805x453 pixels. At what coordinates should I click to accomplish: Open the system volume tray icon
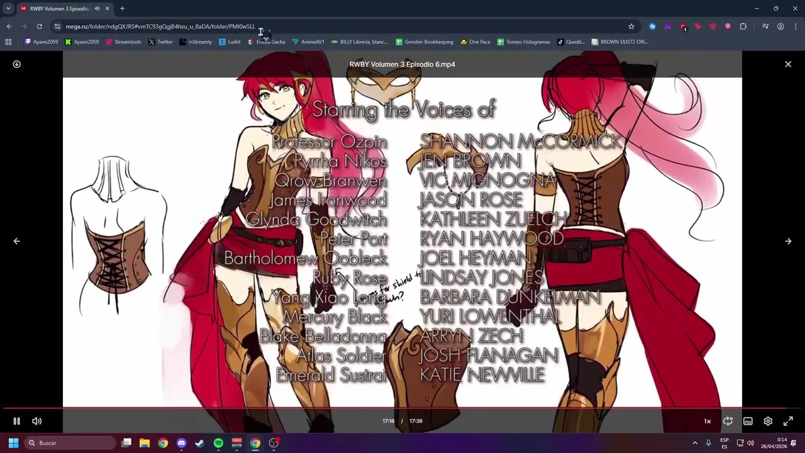(750, 443)
